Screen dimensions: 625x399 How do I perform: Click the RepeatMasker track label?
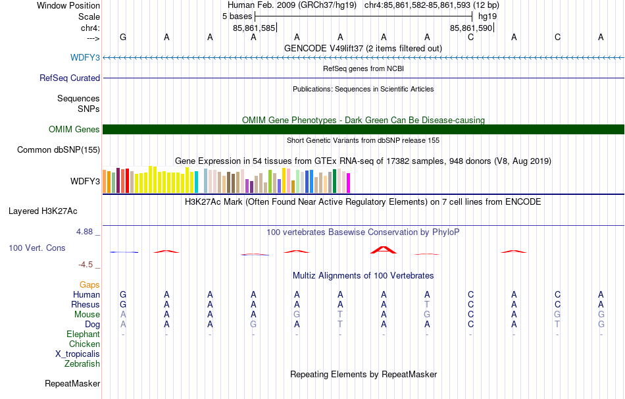tap(72, 383)
